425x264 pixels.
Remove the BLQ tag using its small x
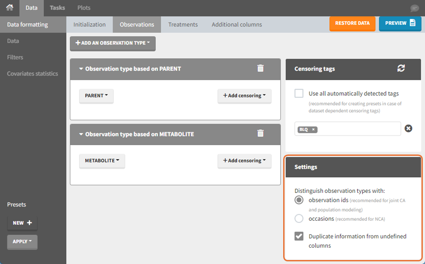pyautogui.click(x=313, y=129)
